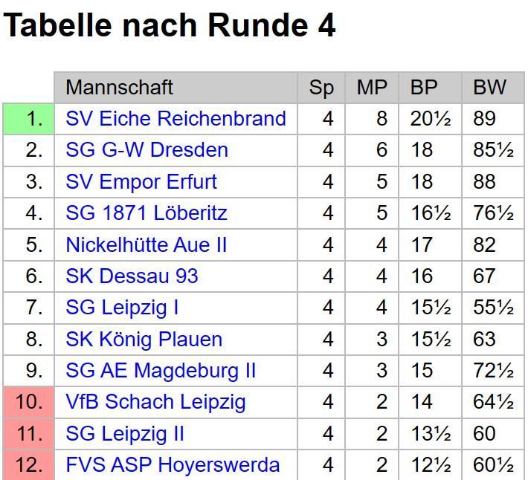This screenshot has height=480, width=528.
Task: Open SV Eiche Reichenbrand team link
Action: [x=176, y=119]
